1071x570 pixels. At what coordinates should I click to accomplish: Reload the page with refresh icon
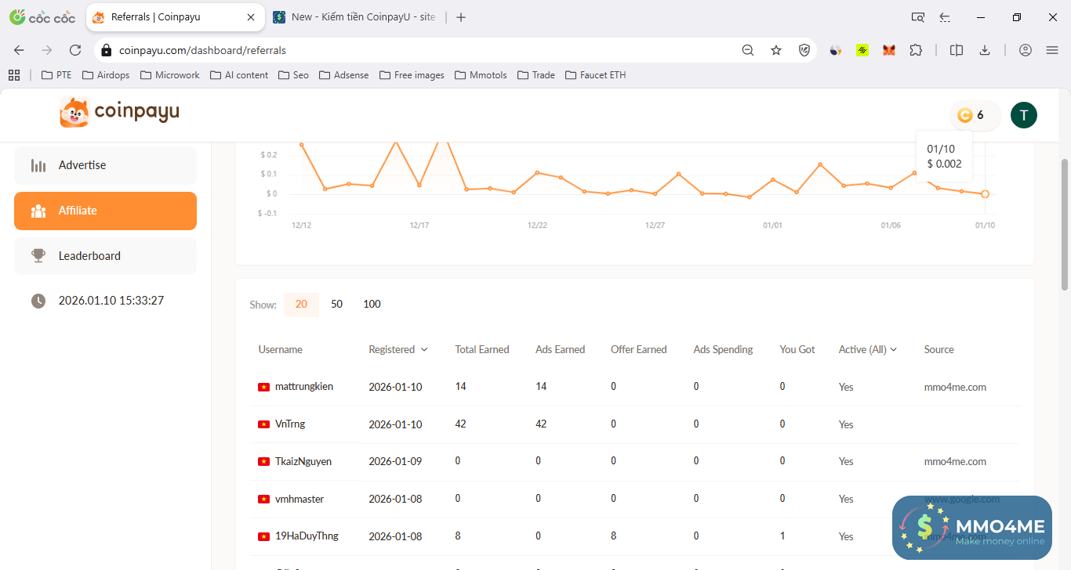[x=75, y=50]
